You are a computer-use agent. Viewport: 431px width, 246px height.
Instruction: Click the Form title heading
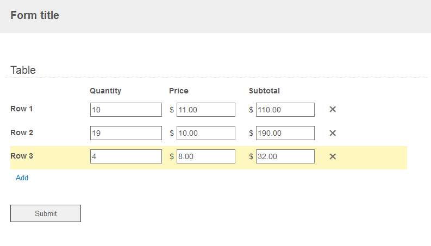point(35,15)
